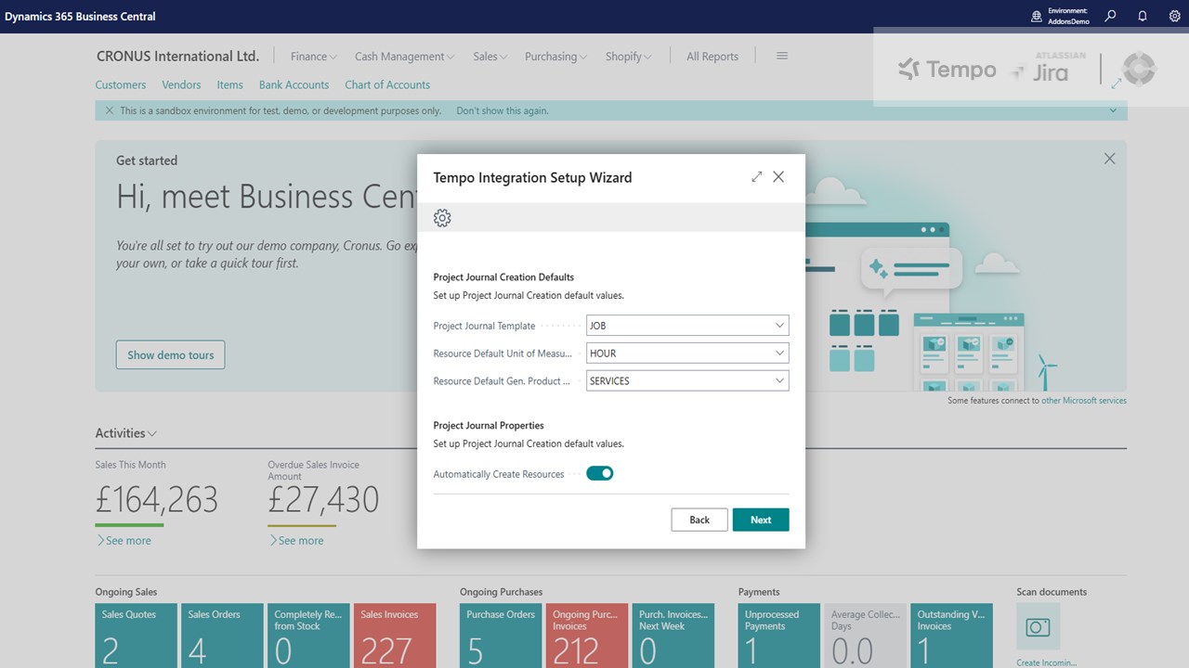Viewport: 1189px width, 668px height.
Task: Open Resource Default Unit of Measure dropdown
Action: 779,353
